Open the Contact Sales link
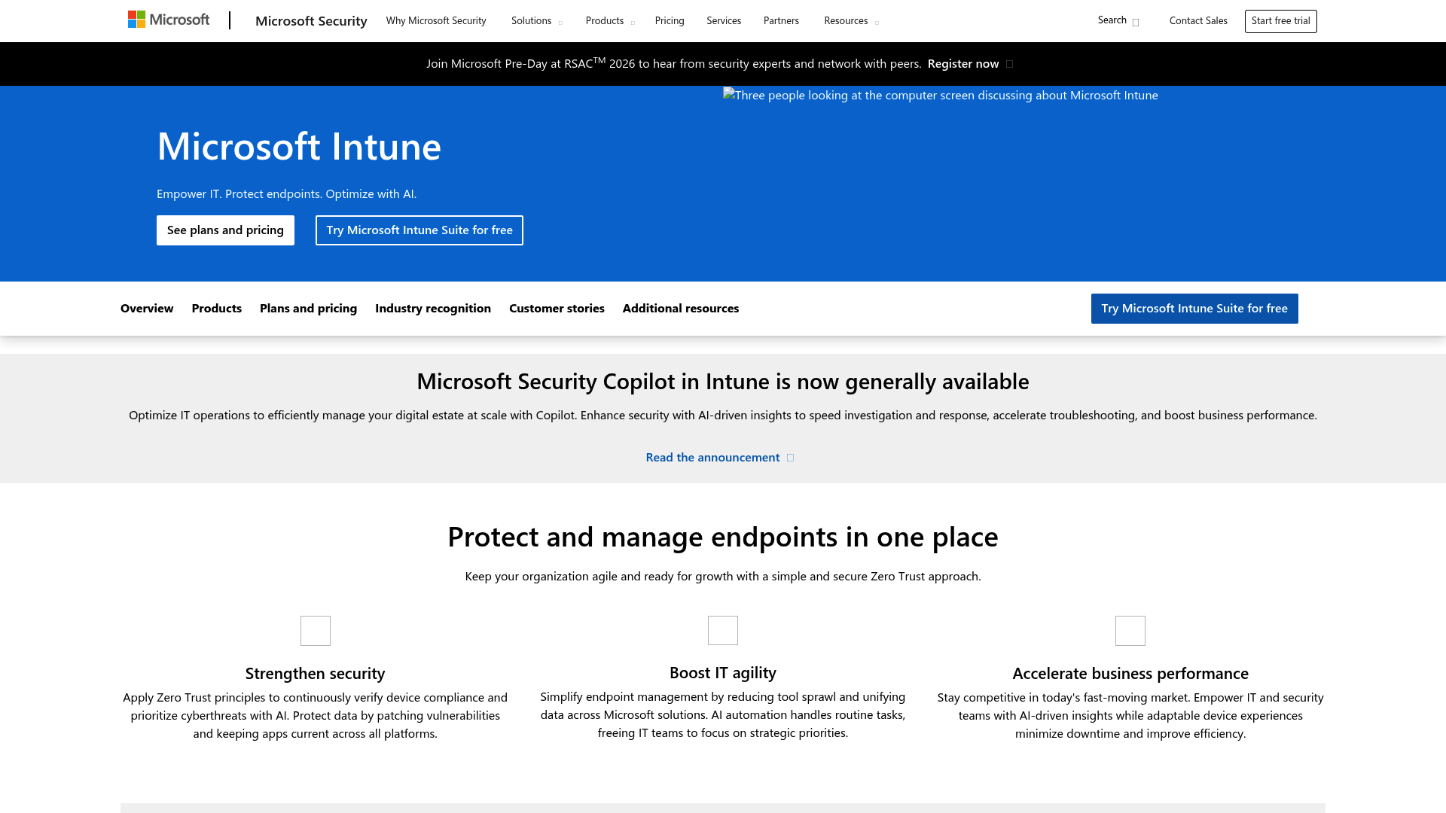Screen dimensions: 1446x813 1197,20
